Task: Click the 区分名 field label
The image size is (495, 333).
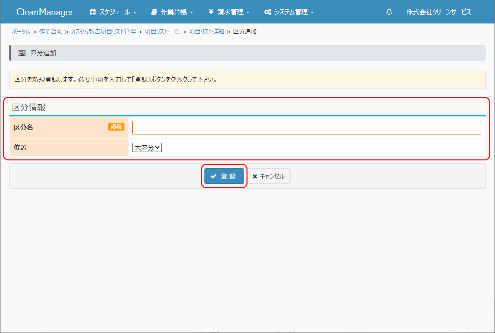Action: coord(24,127)
